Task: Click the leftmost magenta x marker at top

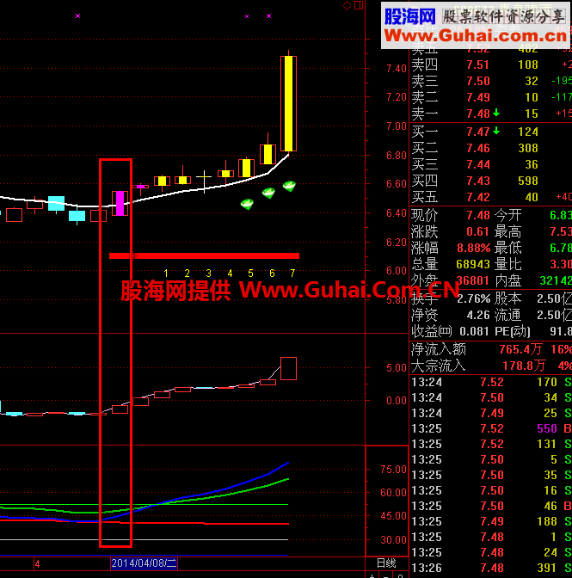Action: tap(77, 15)
